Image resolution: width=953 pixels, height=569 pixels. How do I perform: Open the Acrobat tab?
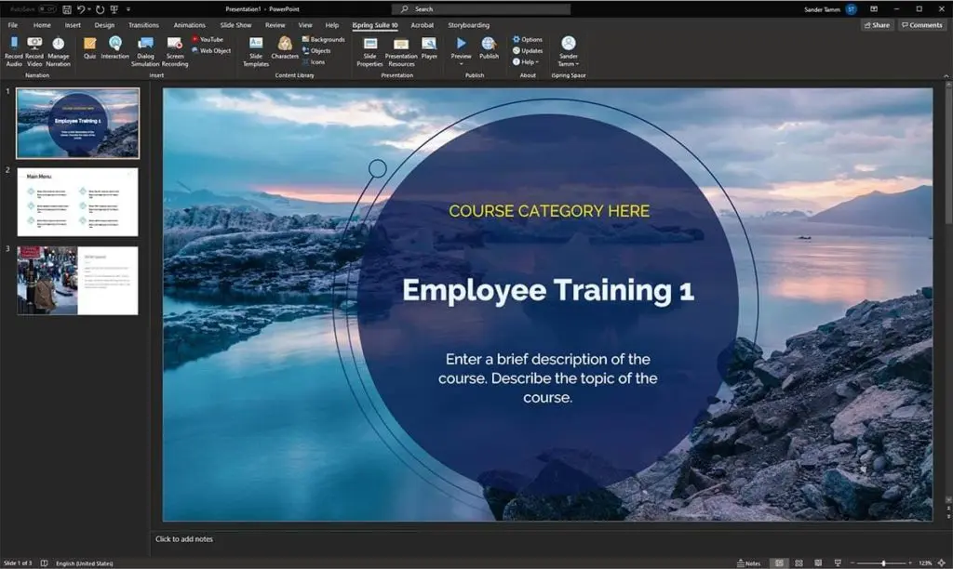(422, 25)
